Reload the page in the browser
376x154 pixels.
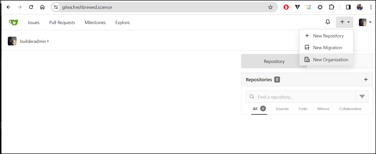(31, 7)
